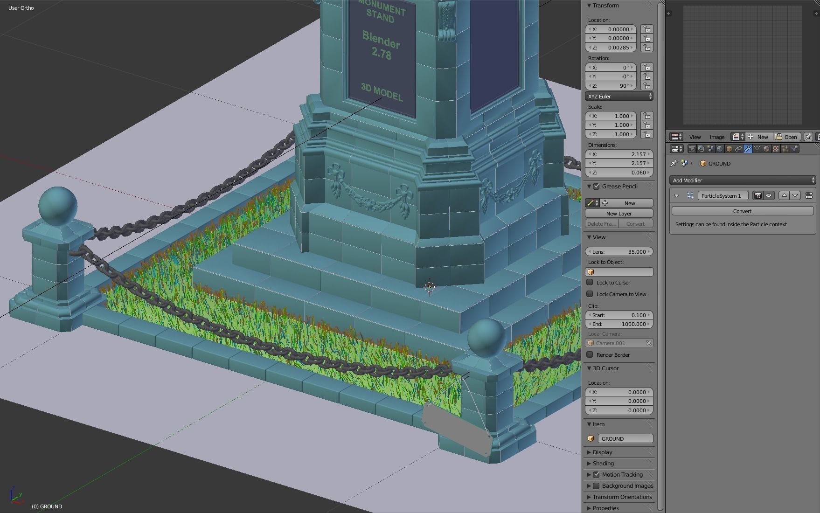Expand the Display panel
This screenshot has height=513, width=820.
(x=589, y=452)
